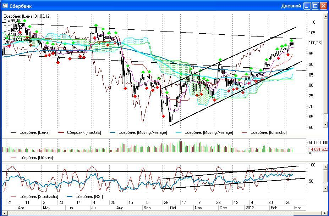Click the Oct month label on time axis
Image resolution: width=329 pixels, height=216 pixels.
173,208
